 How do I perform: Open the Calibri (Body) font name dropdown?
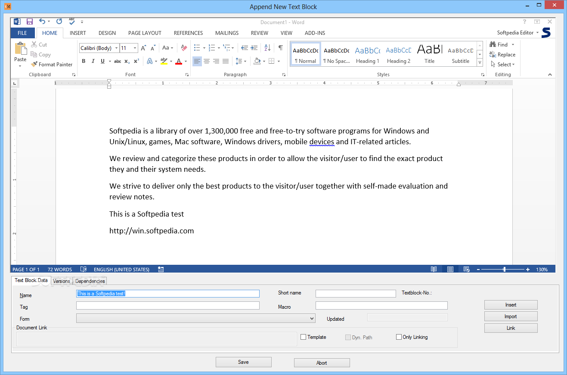pos(116,48)
